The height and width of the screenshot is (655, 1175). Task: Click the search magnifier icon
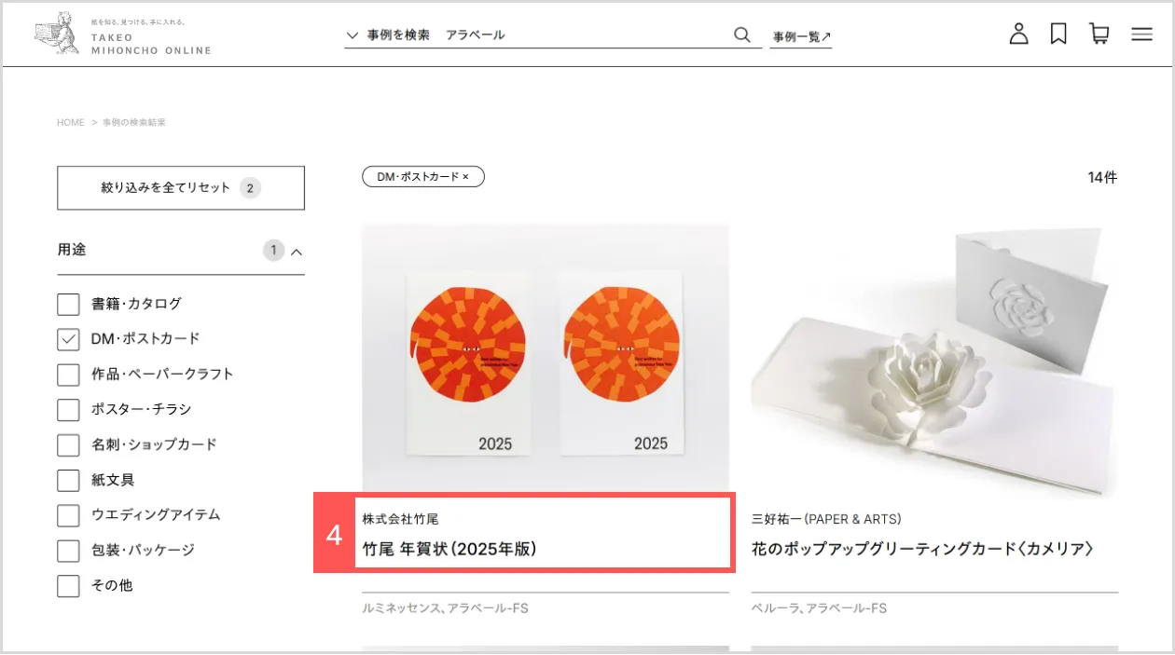[x=742, y=34]
